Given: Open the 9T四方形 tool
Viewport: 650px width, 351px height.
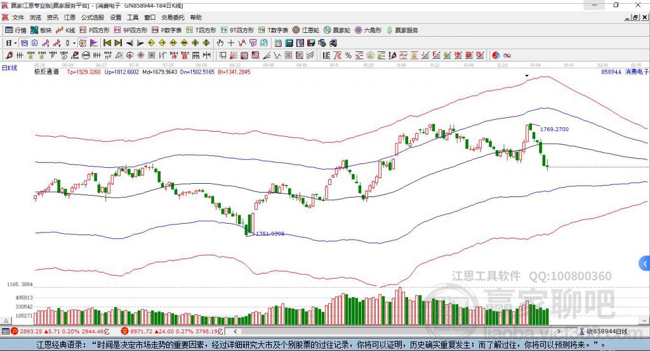Looking at the screenshot, I should coord(237,30).
